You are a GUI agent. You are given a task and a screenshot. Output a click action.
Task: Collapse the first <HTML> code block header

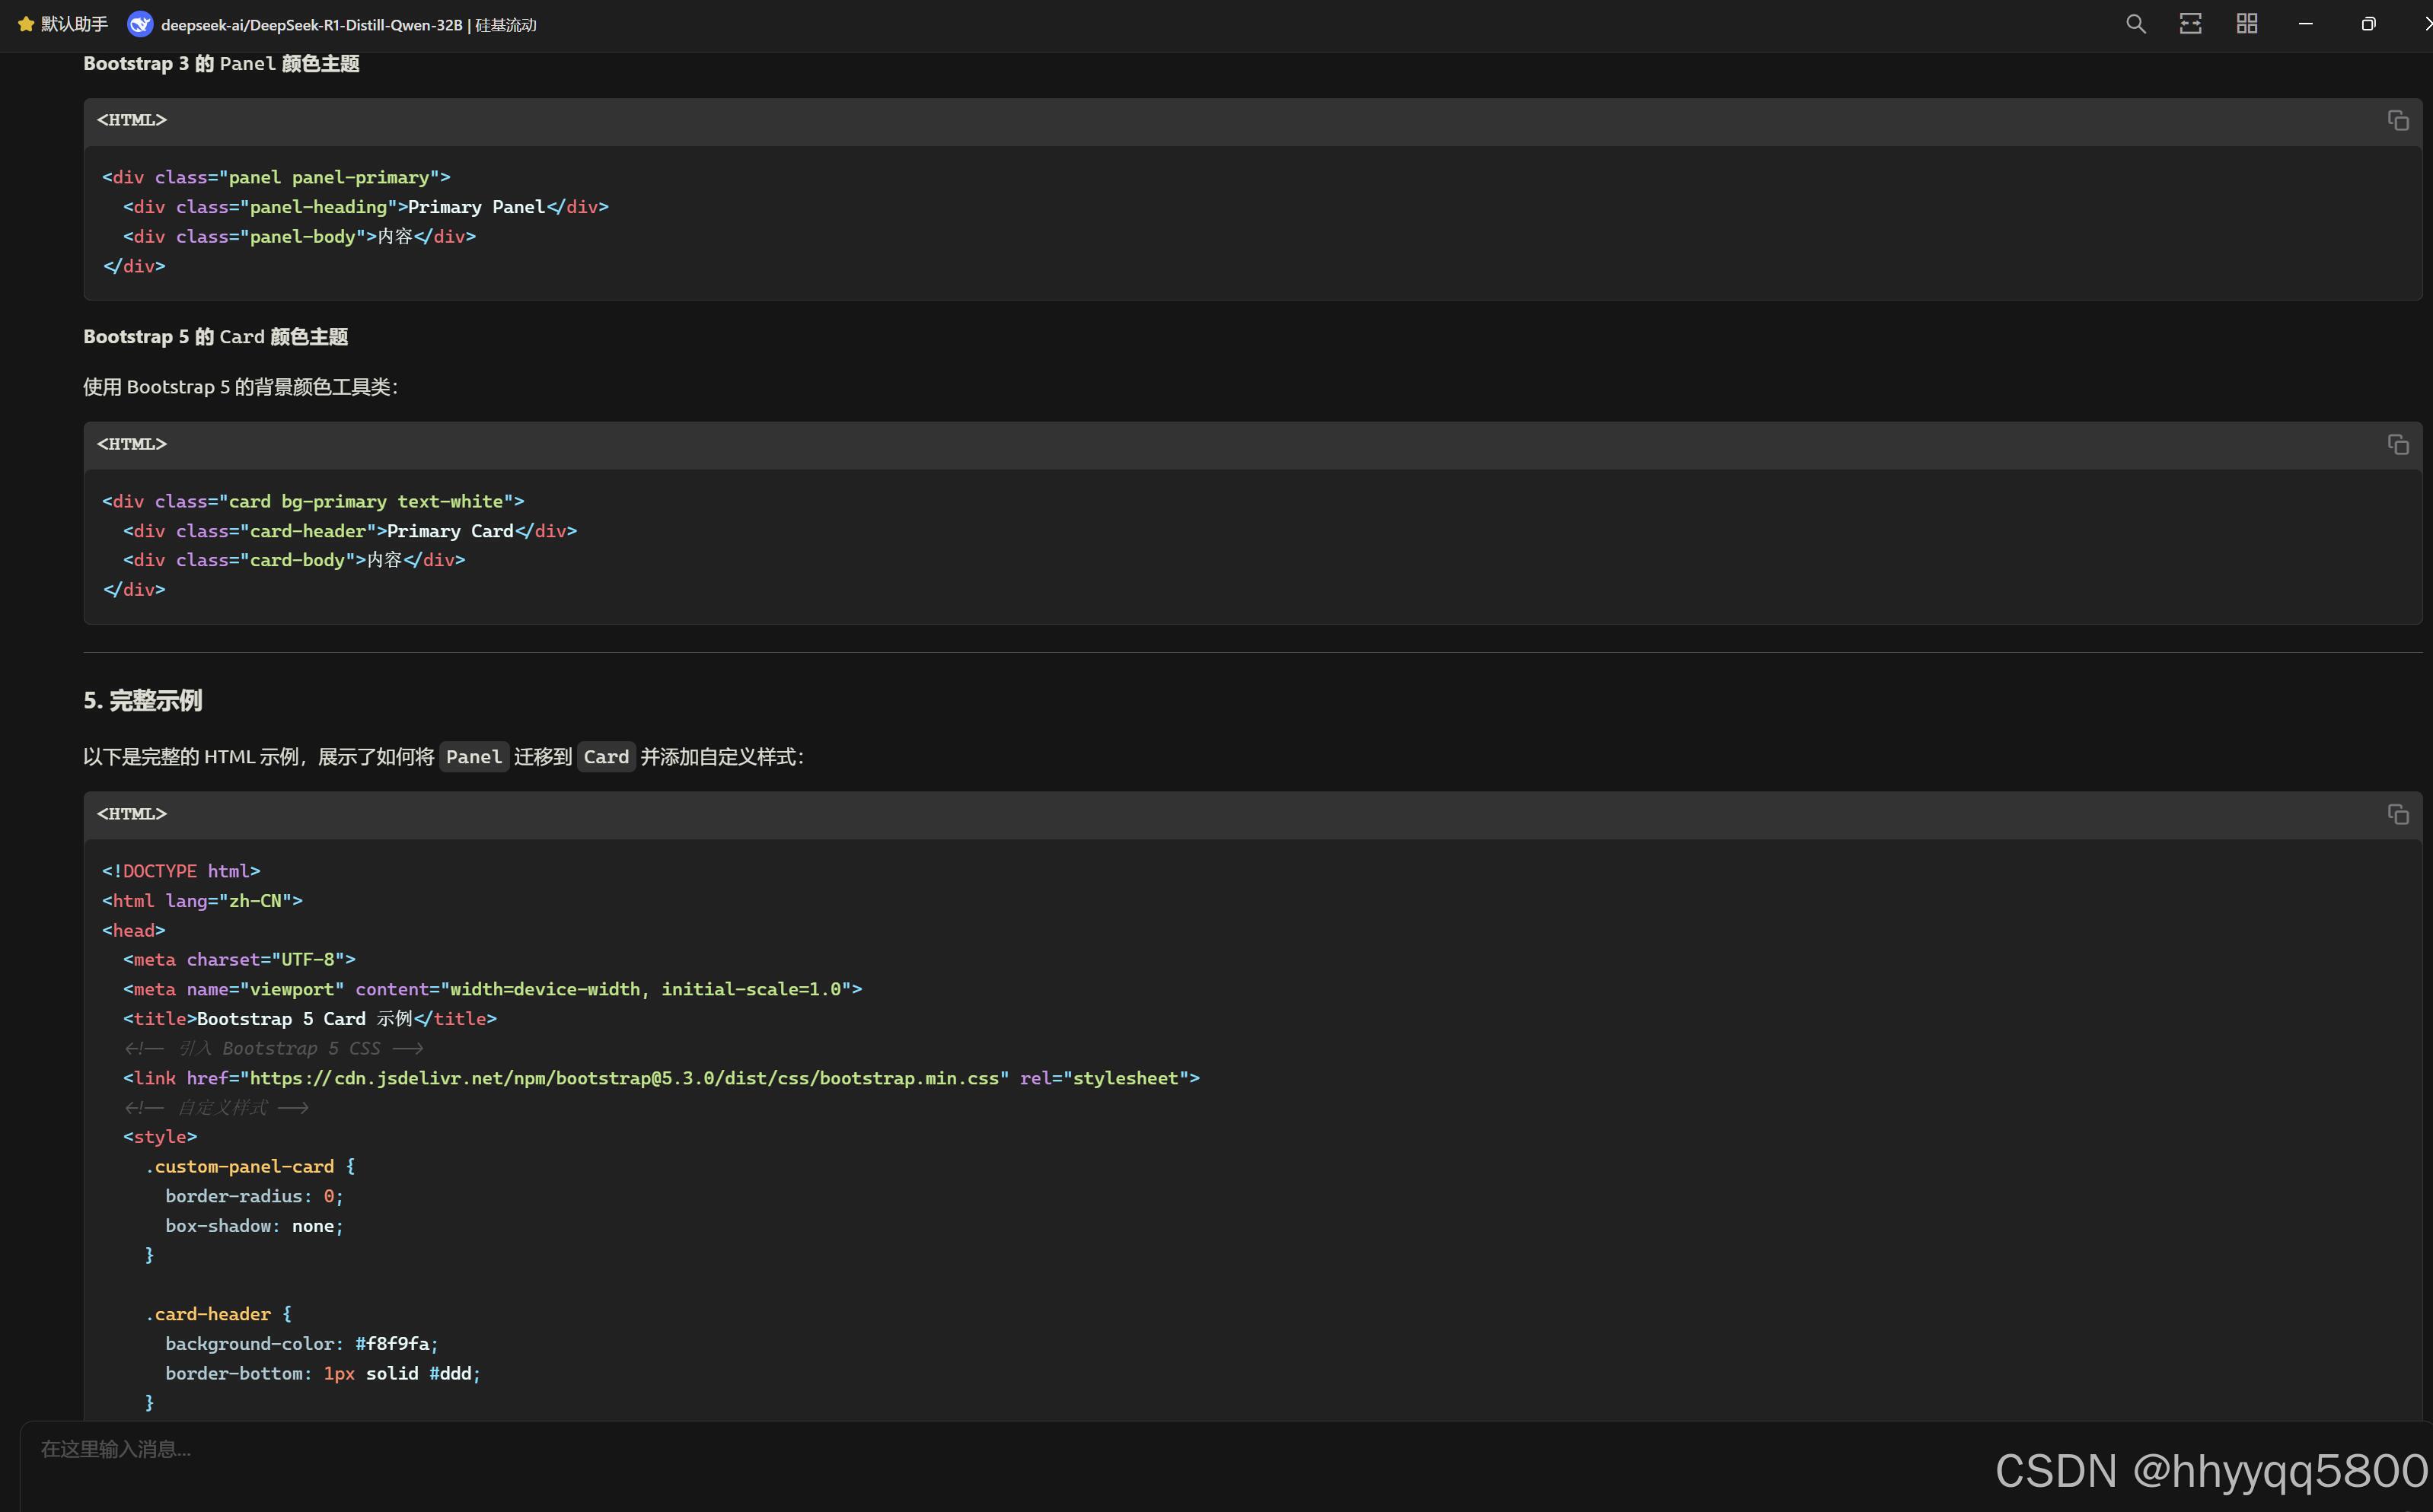click(132, 120)
